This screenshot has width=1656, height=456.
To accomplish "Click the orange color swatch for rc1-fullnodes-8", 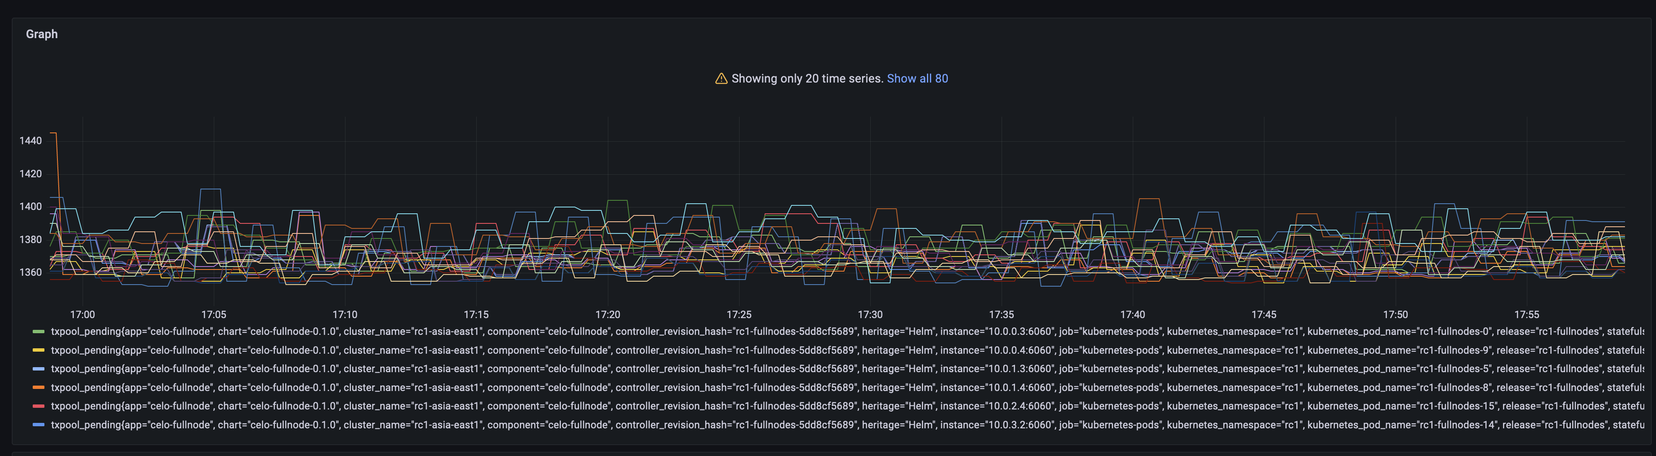I will pyautogui.click(x=39, y=388).
